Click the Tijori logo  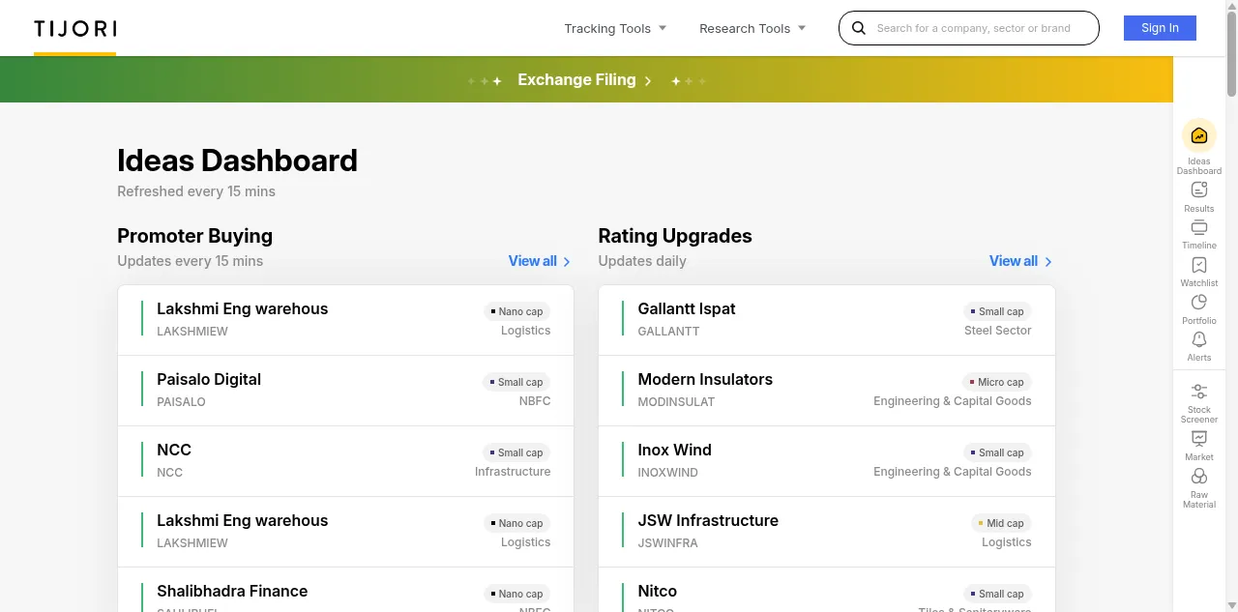coord(75,28)
